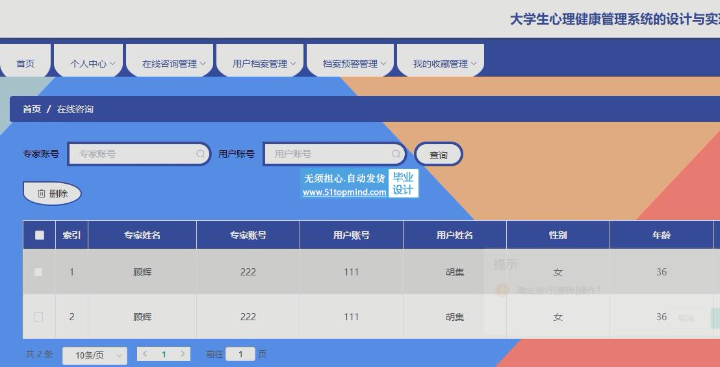Click the 删除 delete button

(53, 194)
